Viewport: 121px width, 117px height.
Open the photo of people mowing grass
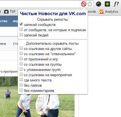37,106
